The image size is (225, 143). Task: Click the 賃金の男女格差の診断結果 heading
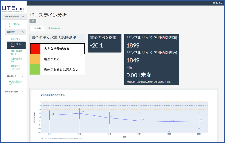54,38
